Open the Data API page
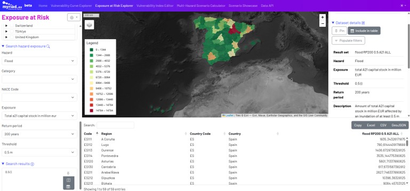Screen dimensions: 410x191 267,6
